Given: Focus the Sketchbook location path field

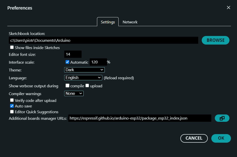Looking at the screenshot, I should pyautogui.click(x=103, y=40).
